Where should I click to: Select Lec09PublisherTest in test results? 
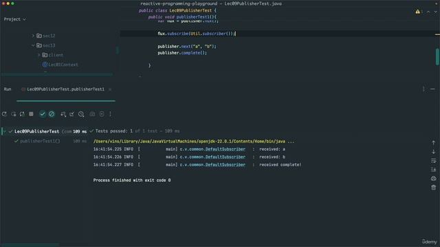[x=36, y=131]
